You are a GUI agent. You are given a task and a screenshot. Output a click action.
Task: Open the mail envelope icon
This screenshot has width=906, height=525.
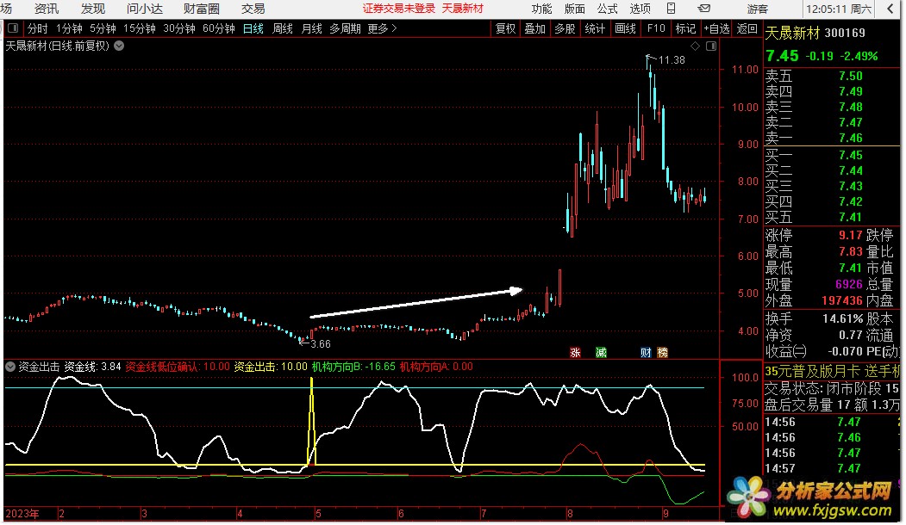703,9
